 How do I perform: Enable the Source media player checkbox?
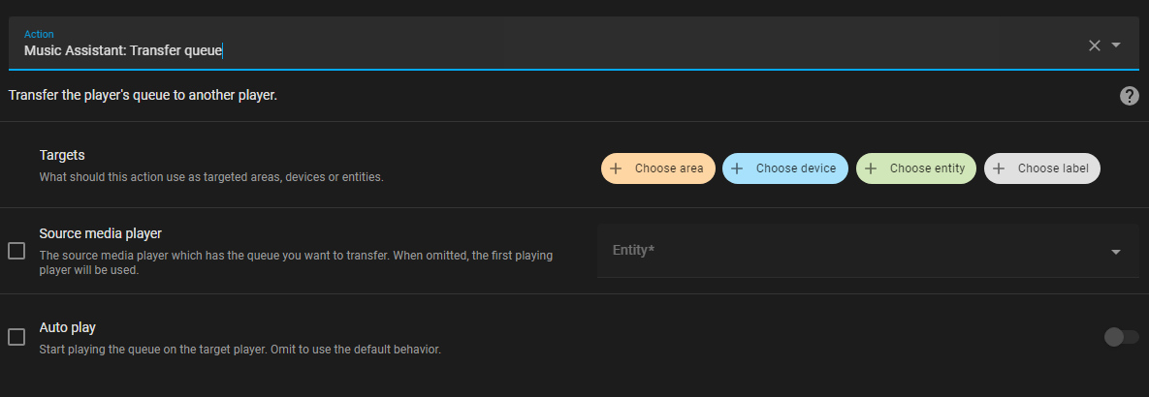[x=16, y=251]
